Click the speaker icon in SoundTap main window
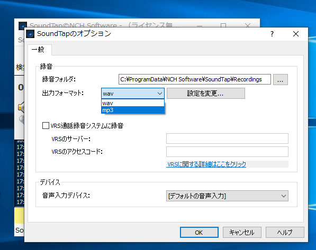This screenshot has height=250, width=316. pyautogui.click(x=21, y=107)
